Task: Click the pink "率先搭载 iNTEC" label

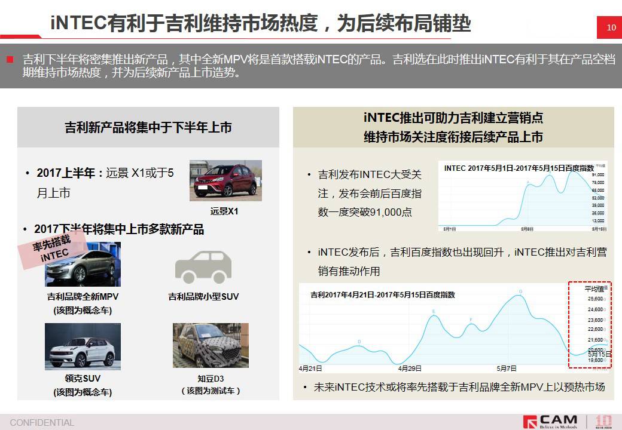Action: click(x=53, y=248)
